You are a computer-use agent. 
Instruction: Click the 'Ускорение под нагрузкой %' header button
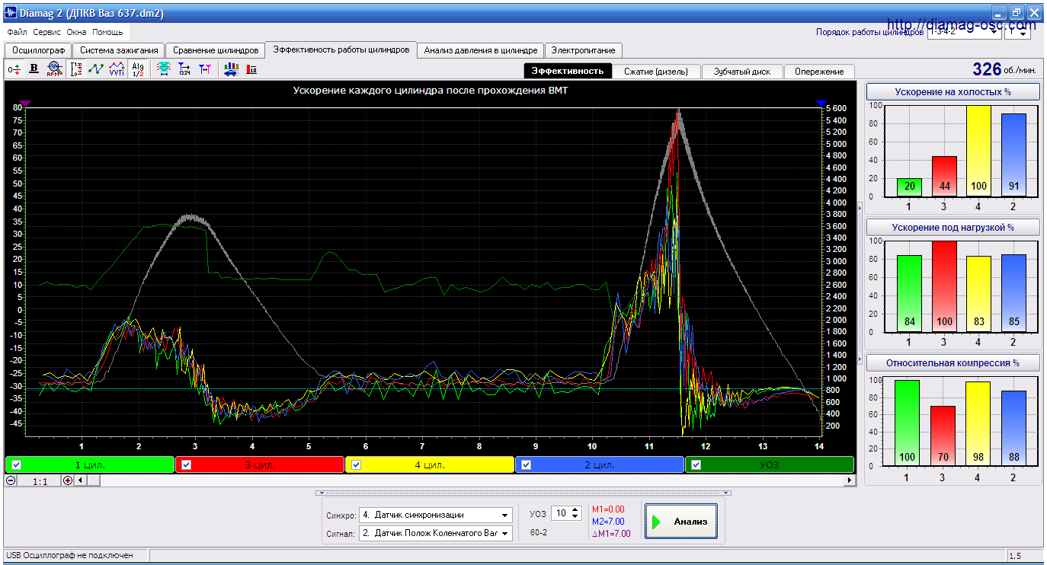pos(953,227)
